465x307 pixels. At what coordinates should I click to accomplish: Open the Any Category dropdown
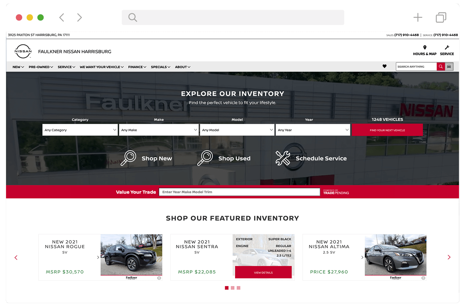click(x=80, y=130)
